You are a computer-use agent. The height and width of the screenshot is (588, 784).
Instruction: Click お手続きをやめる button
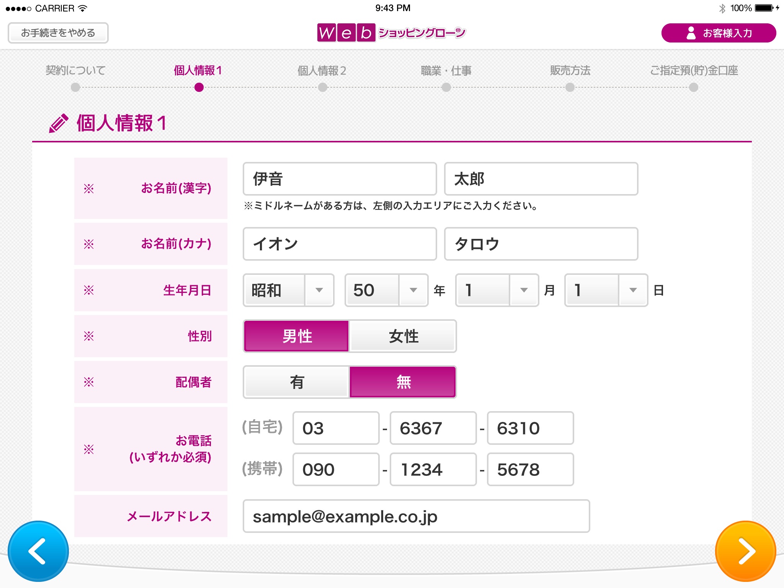pos(58,33)
